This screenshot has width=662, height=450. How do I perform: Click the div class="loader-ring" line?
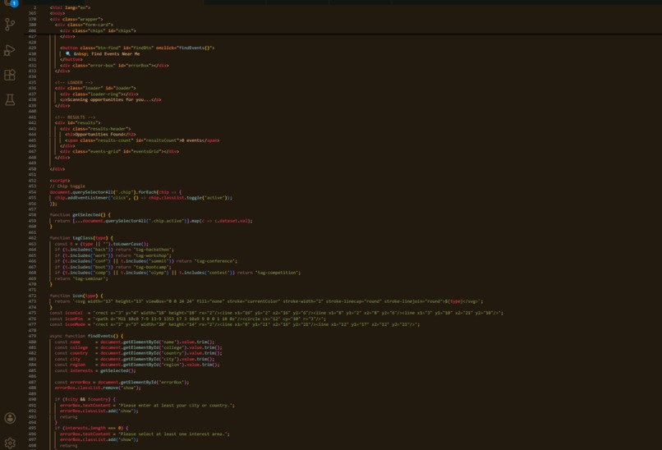click(99, 94)
